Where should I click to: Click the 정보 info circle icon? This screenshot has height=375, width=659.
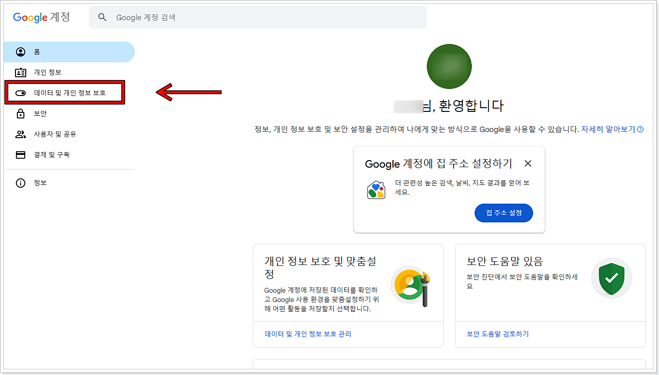coord(21,183)
